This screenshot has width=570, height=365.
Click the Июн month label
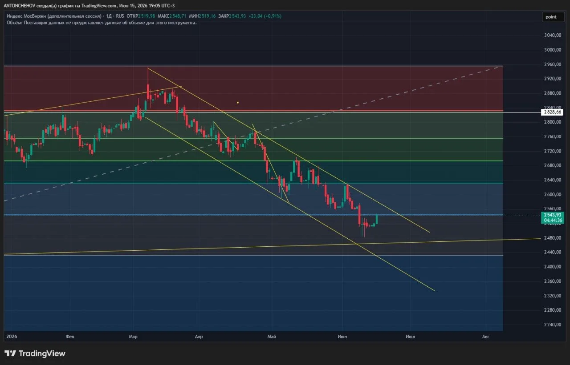pos(342,337)
